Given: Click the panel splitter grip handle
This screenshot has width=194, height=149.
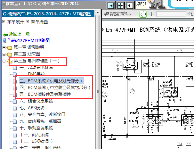Looking at the screenshot, I should [x=98, y=92].
